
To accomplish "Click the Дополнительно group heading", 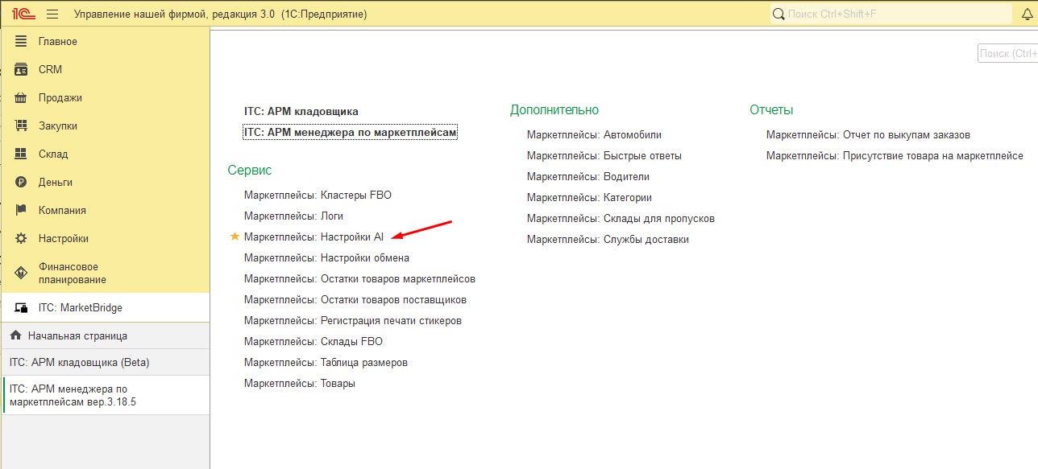I will tap(554, 110).
